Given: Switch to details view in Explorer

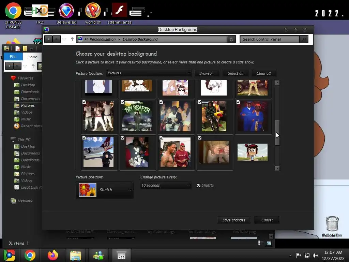Looking at the screenshot, I should 261,243.
